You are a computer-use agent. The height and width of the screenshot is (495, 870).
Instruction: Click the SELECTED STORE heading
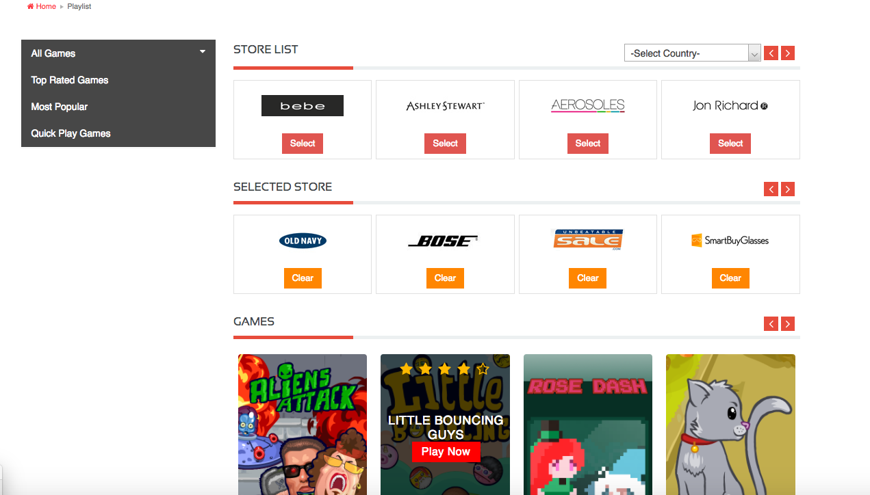(x=283, y=187)
